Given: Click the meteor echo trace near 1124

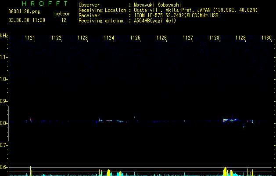Looking at the screenshot, I should click(111, 121).
